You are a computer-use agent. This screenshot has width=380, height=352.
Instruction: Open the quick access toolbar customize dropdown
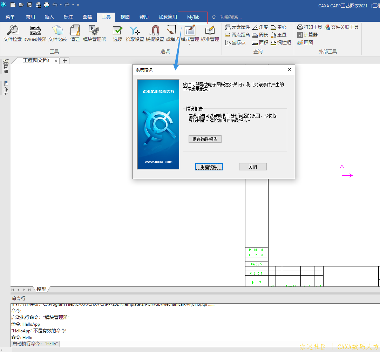click(x=78, y=5)
